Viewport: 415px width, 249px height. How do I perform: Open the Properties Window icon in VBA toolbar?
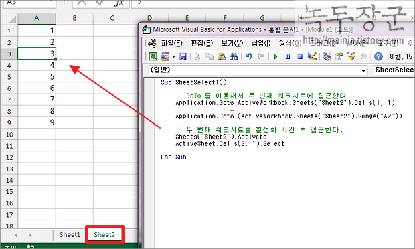pyautogui.click(x=339, y=56)
